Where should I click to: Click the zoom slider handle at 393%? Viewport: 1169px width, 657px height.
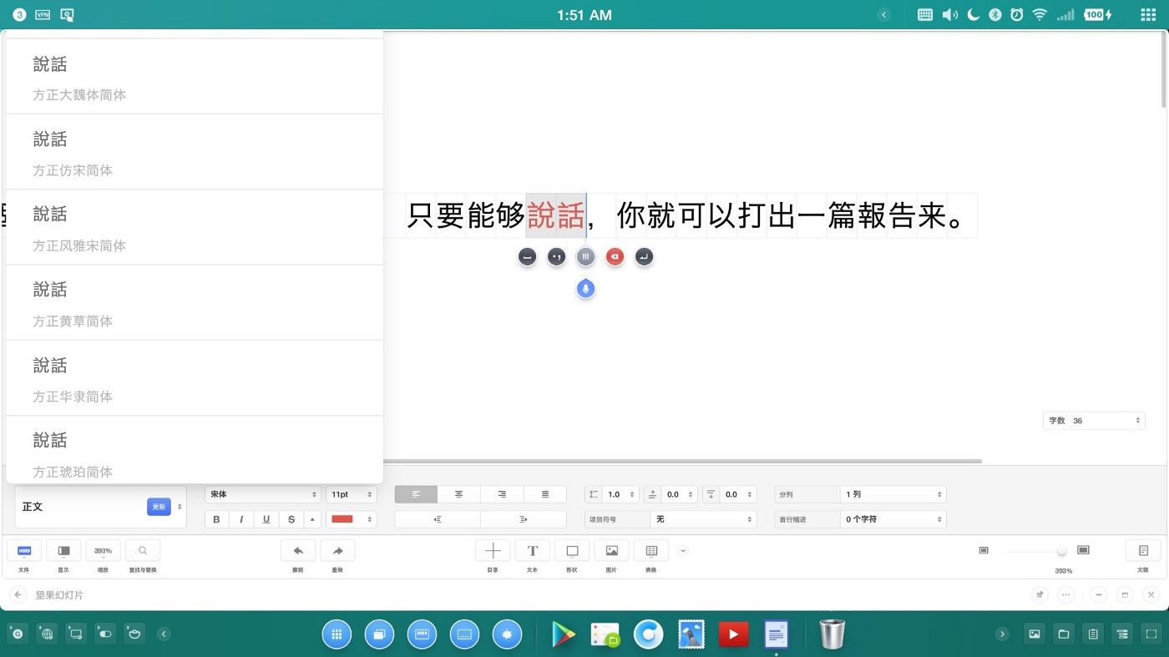click(1061, 551)
